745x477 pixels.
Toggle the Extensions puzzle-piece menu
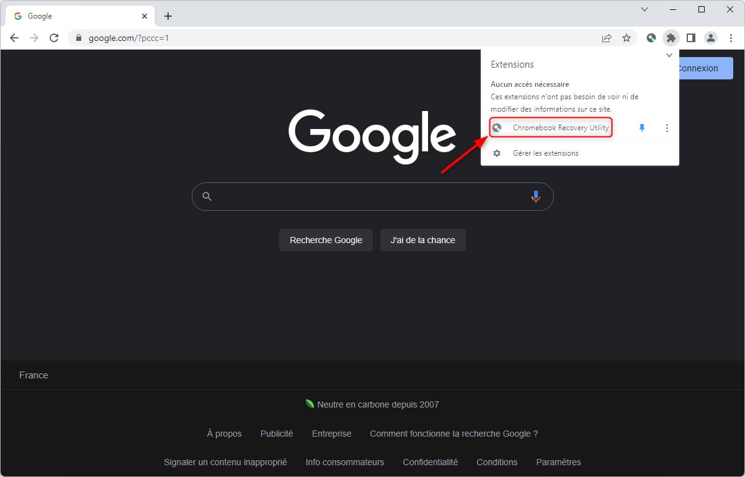click(671, 38)
